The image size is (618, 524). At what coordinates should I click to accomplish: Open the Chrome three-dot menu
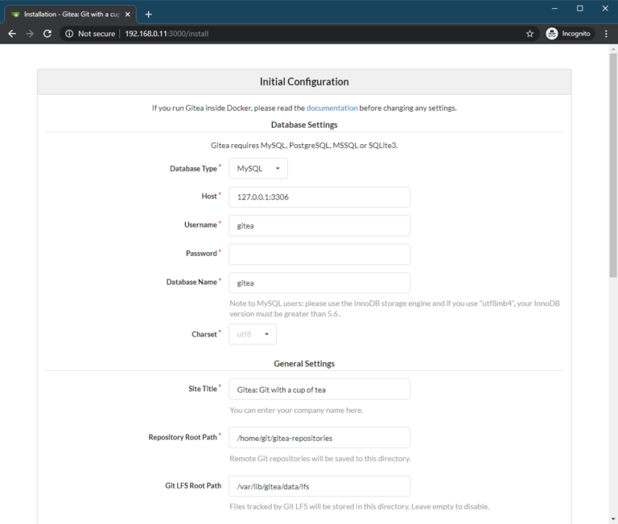click(606, 34)
